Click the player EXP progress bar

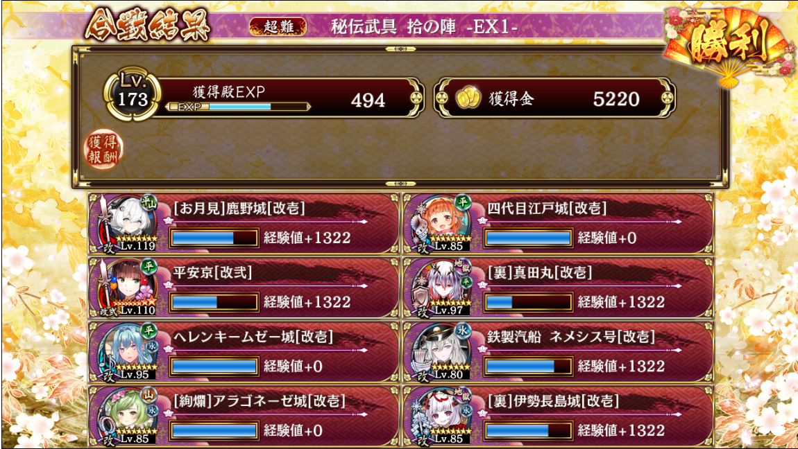coord(238,107)
